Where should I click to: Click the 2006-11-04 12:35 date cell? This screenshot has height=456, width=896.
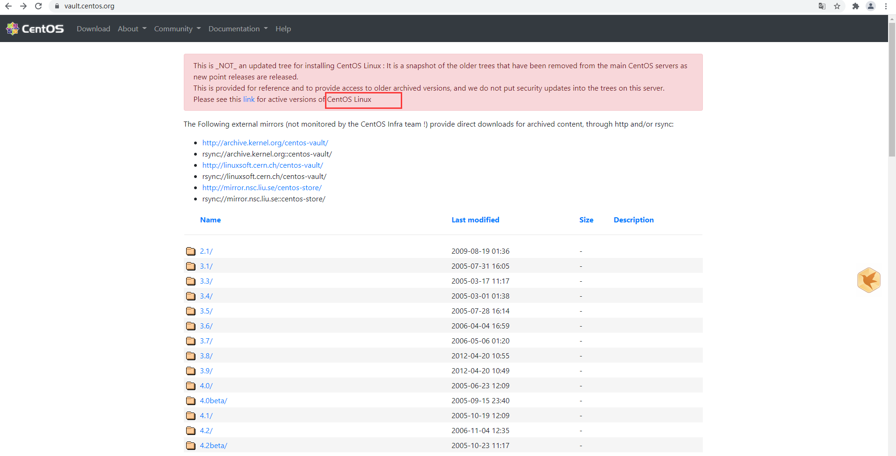click(480, 431)
